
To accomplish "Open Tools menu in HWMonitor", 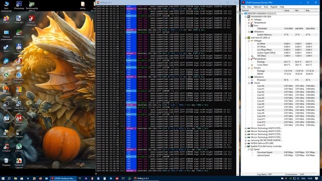I will coord(266,7).
